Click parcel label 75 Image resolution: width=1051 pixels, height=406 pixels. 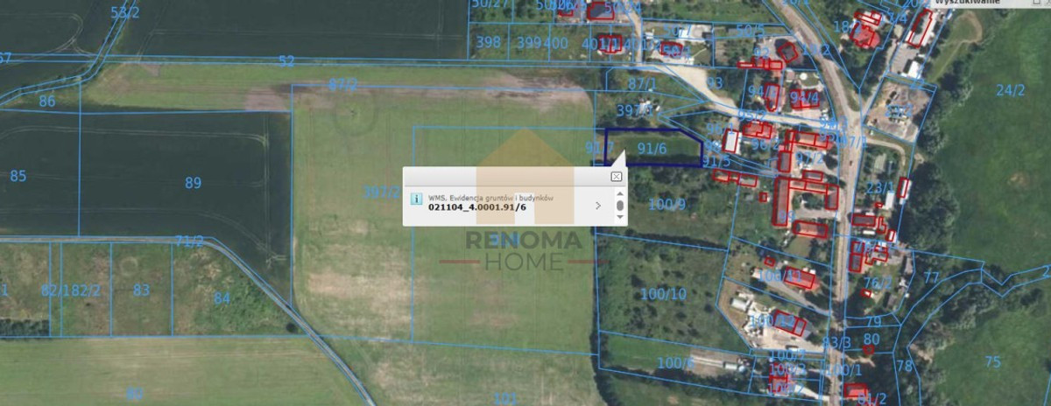tap(992, 362)
